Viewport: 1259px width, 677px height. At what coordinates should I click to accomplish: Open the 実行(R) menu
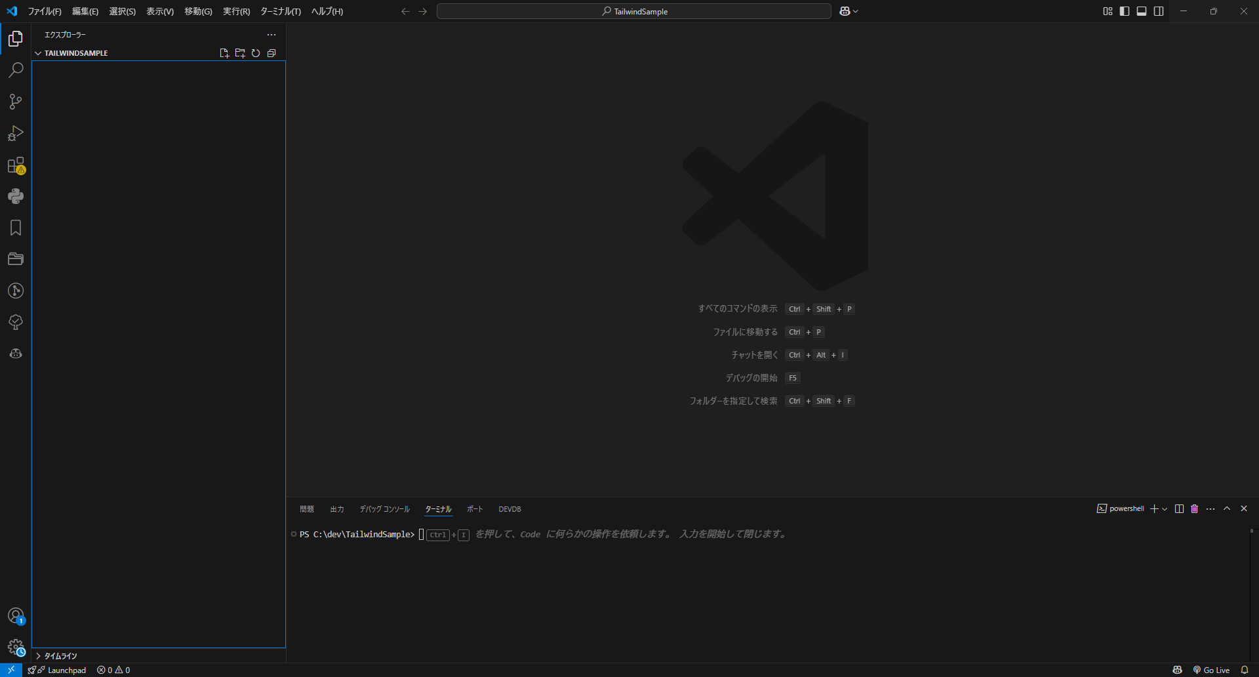point(237,11)
